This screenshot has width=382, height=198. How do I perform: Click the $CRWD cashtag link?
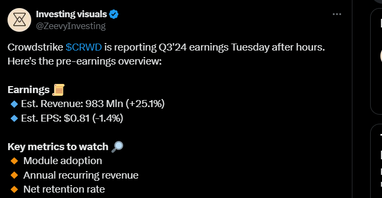83,47
